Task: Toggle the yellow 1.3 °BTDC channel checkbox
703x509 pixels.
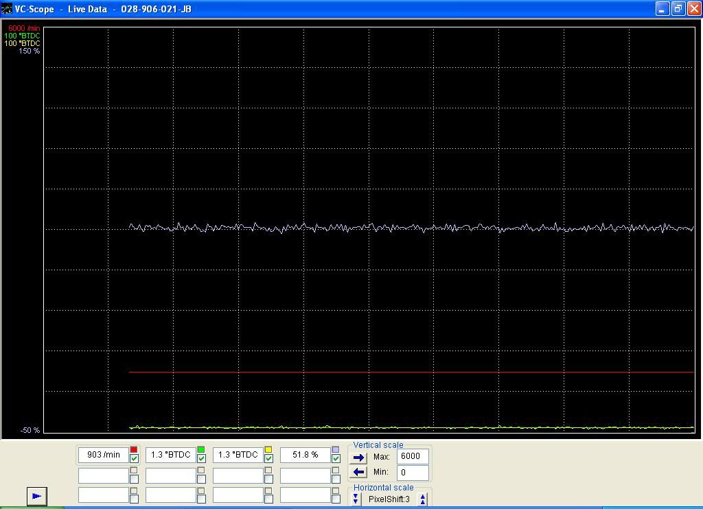Action: (x=269, y=458)
